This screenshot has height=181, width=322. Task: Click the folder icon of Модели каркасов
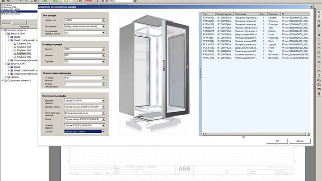[6, 30]
